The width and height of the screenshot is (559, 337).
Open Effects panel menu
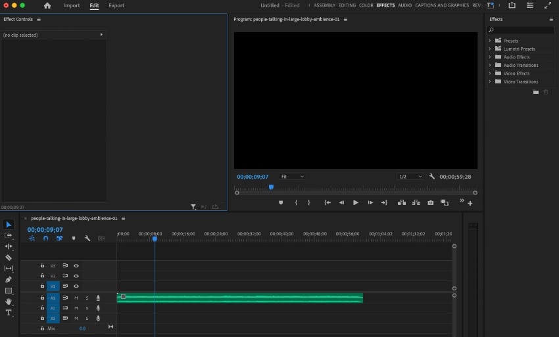tap(551, 19)
